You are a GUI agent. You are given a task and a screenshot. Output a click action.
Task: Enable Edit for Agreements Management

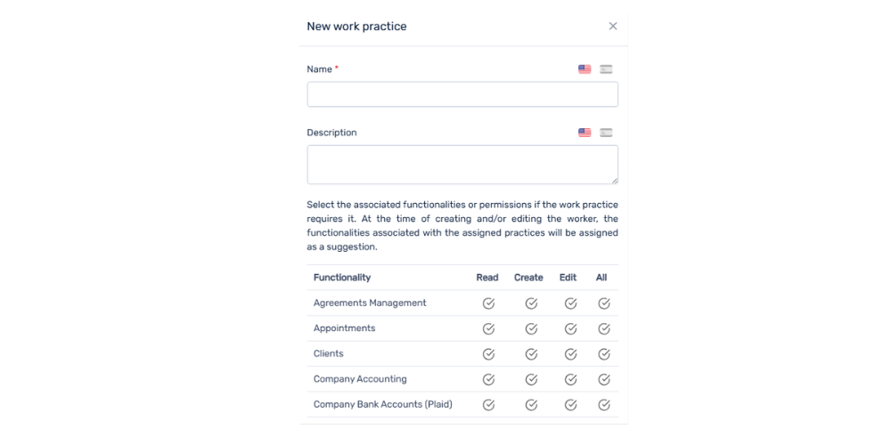click(x=570, y=303)
